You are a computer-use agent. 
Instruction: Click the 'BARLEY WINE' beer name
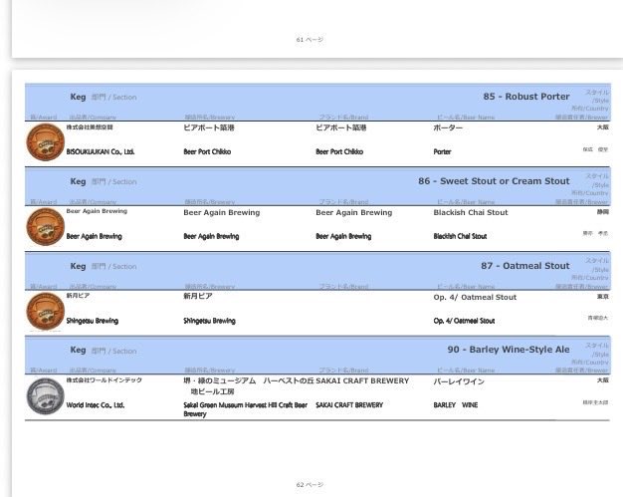point(456,405)
